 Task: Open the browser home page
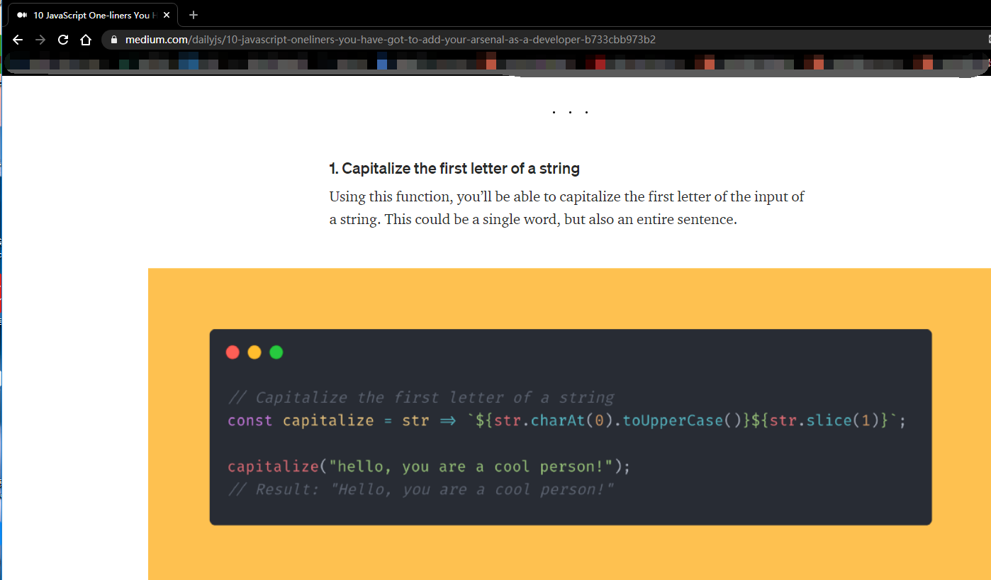click(x=86, y=40)
